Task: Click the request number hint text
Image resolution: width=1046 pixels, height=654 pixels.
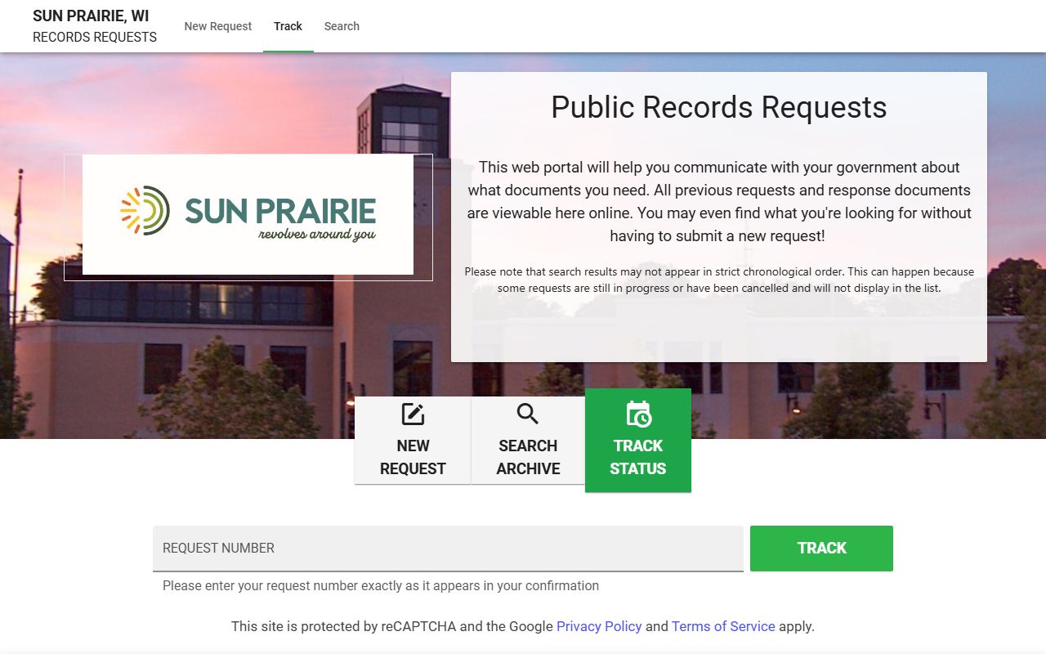Action: point(381,585)
